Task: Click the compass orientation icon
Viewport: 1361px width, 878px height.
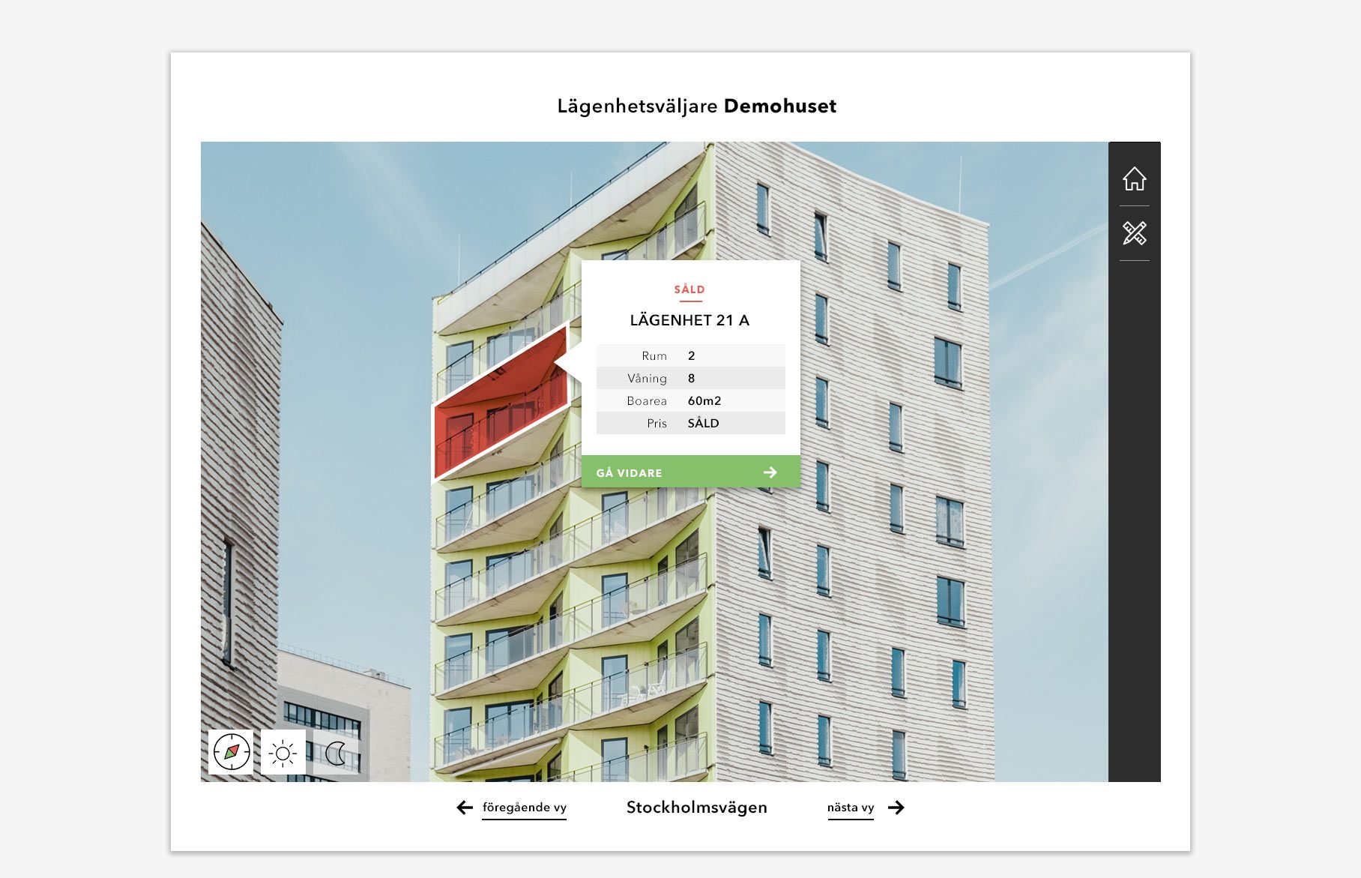Action: coord(231,751)
